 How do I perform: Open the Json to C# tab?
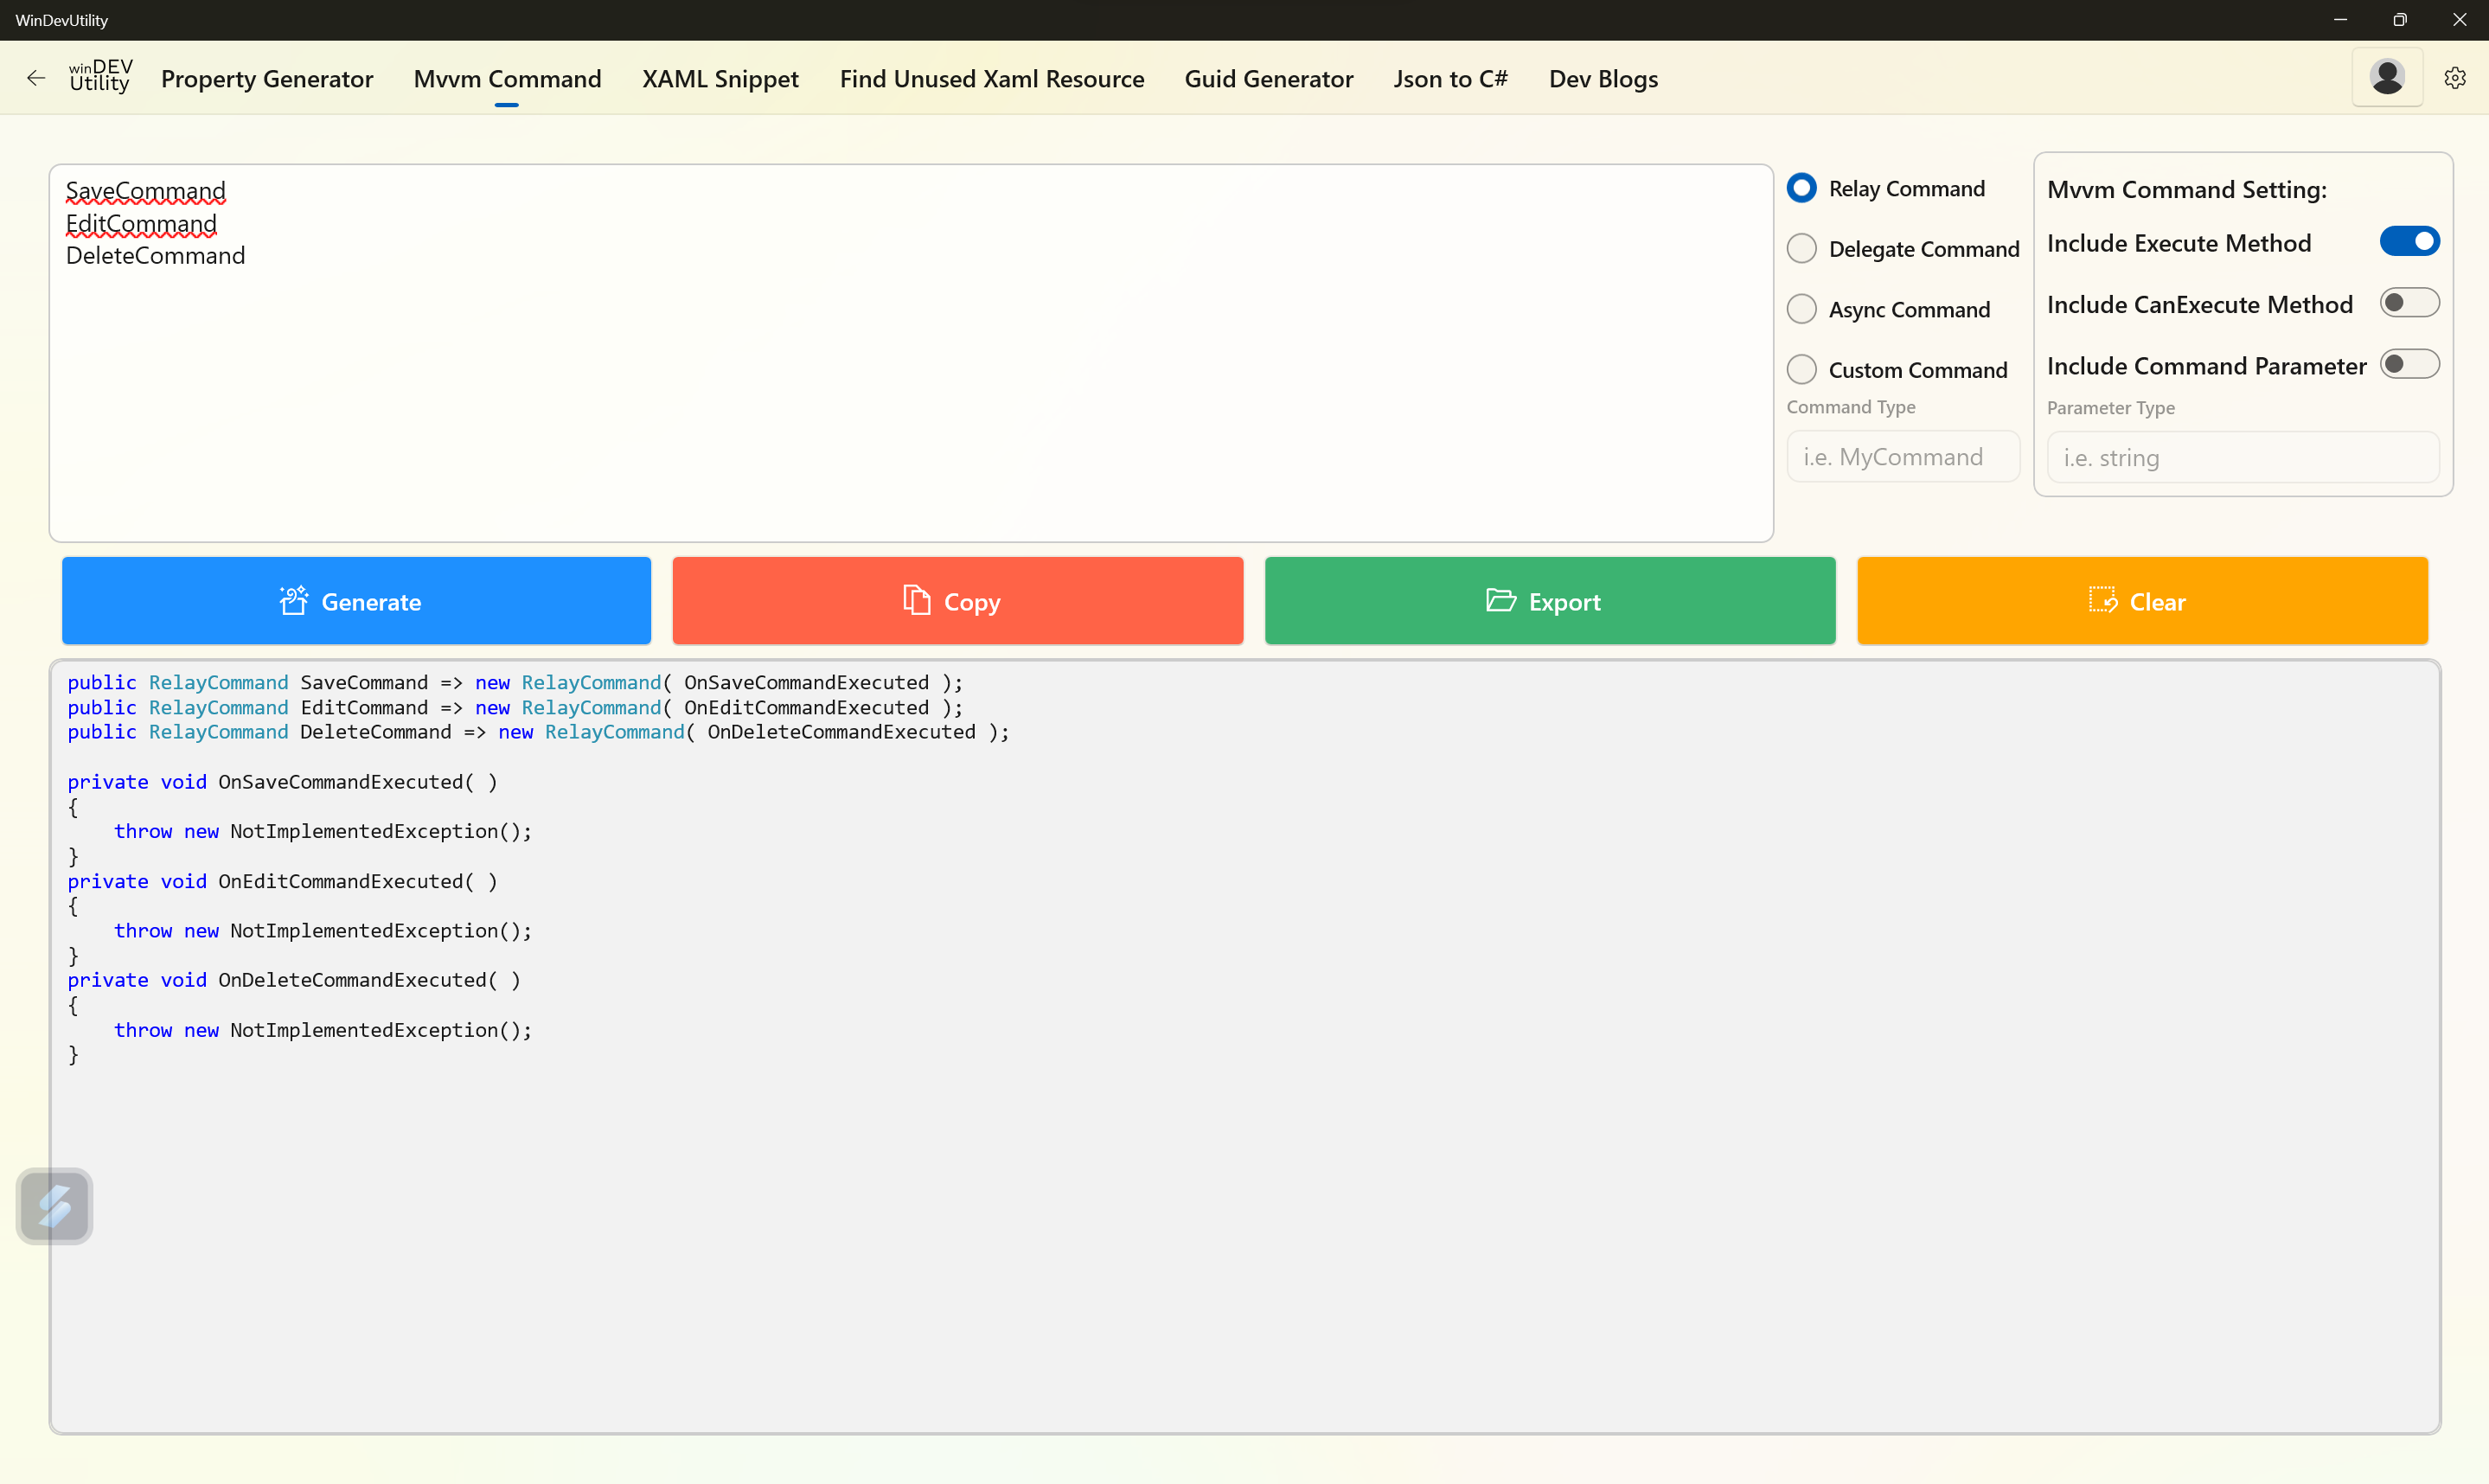click(1450, 79)
